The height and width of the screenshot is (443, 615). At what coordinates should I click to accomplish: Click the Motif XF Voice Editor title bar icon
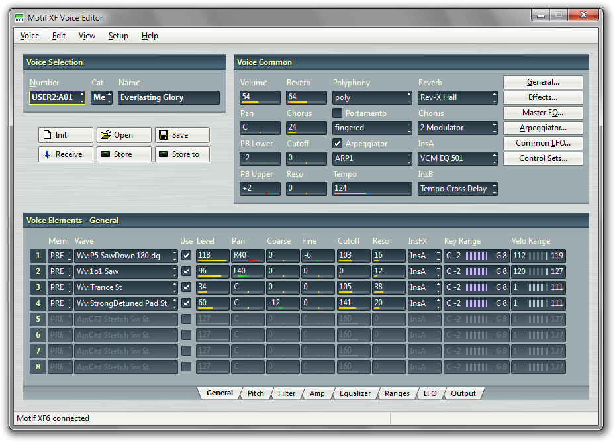click(x=19, y=18)
